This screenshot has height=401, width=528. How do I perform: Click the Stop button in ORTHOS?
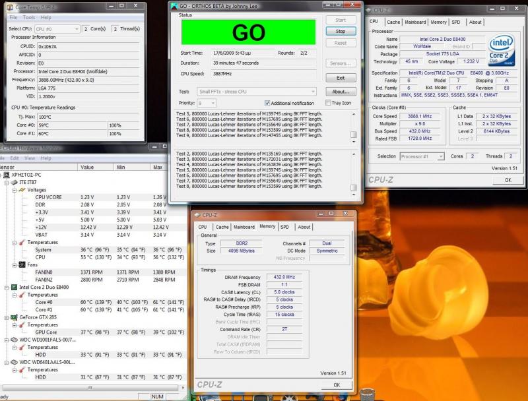pyautogui.click(x=341, y=31)
